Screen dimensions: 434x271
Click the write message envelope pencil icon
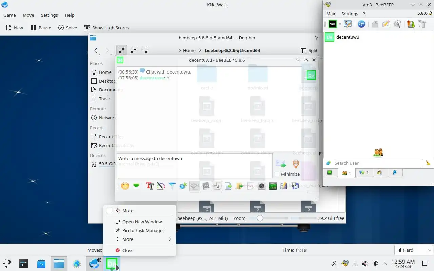tap(386, 24)
